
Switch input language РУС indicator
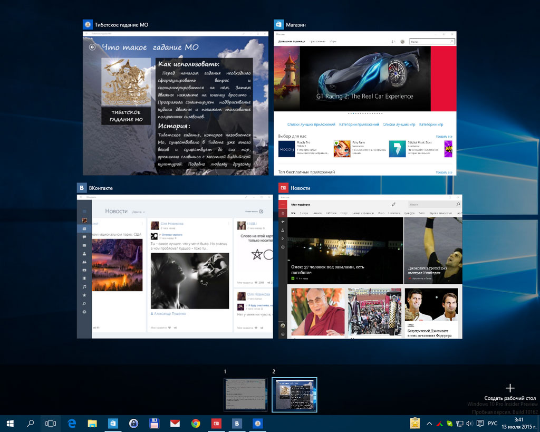click(x=493, y=424)
